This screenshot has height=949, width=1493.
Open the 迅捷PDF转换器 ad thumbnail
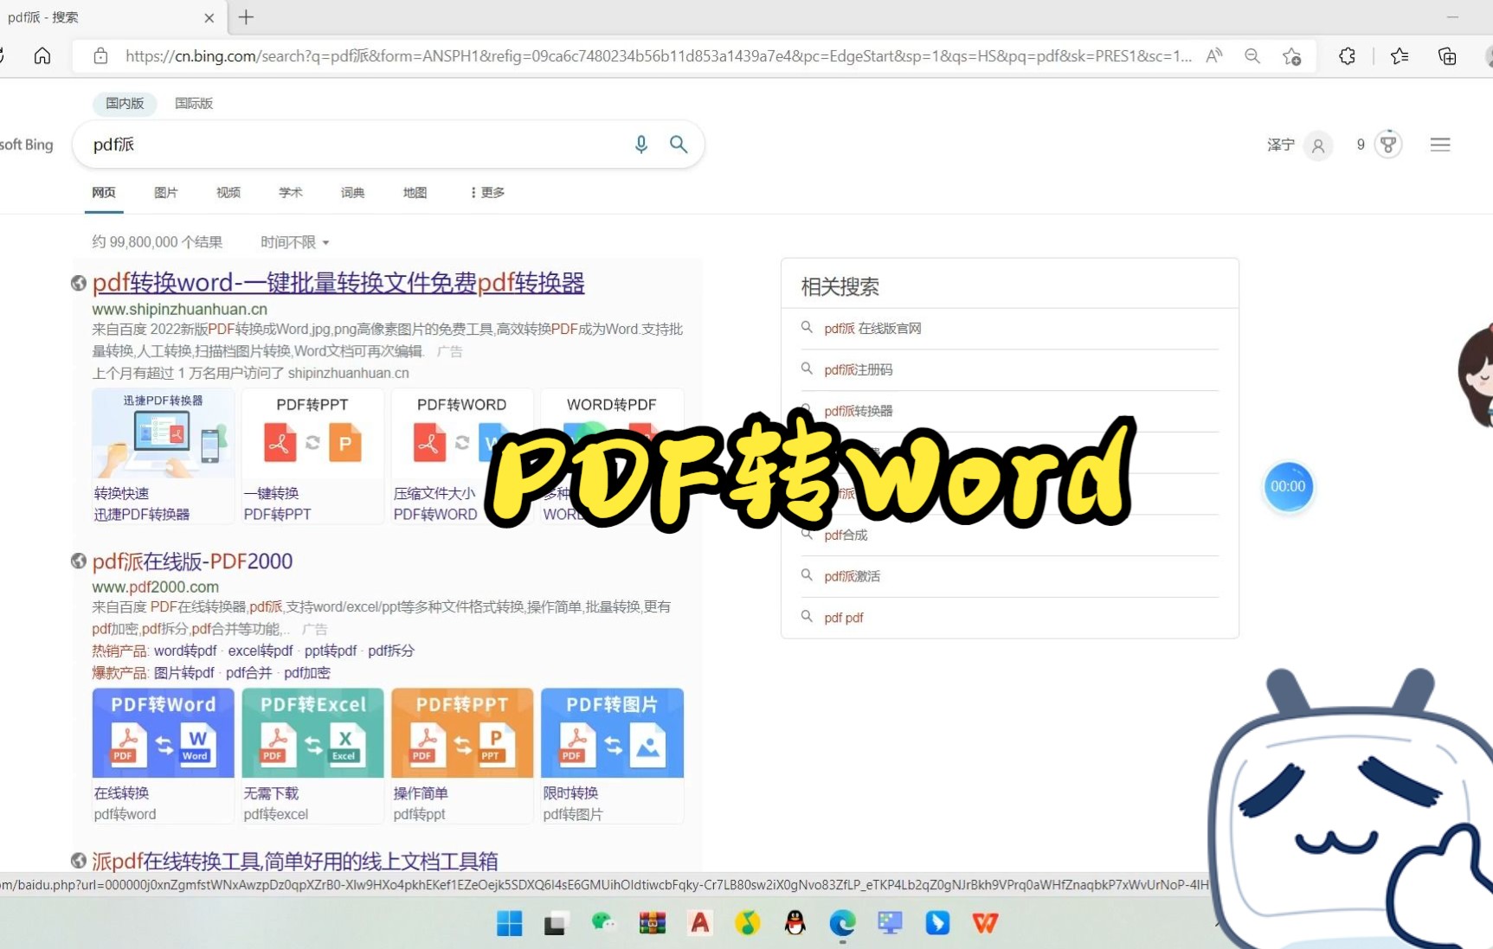pyautogui.click(x=163, y=433)
